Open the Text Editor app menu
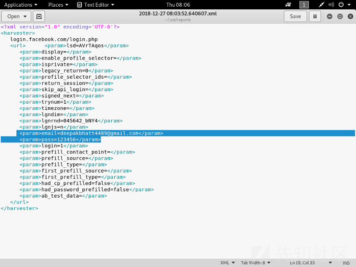The image size is (356, 267). point(96,5)
